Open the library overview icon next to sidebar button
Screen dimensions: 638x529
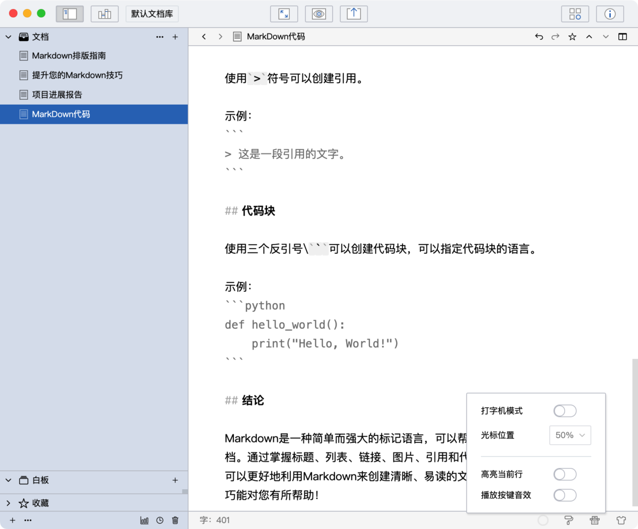pyautogui.click(x=105, y=14)
